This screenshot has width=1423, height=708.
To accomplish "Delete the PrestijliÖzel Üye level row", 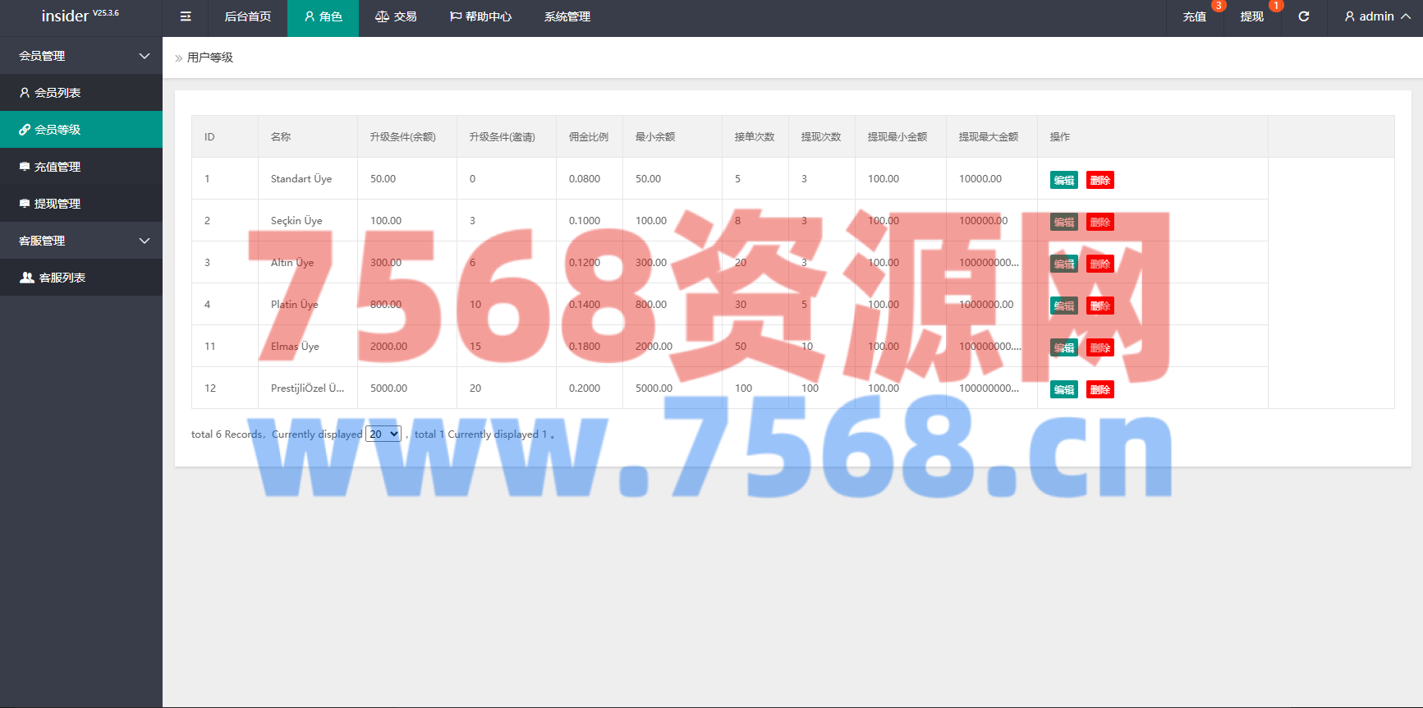I will (x=1099, y=390).
